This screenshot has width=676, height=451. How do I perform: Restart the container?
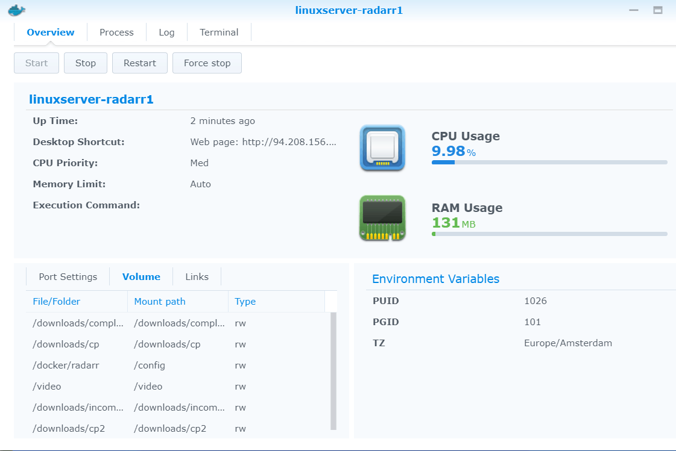[x=139, y=63]
